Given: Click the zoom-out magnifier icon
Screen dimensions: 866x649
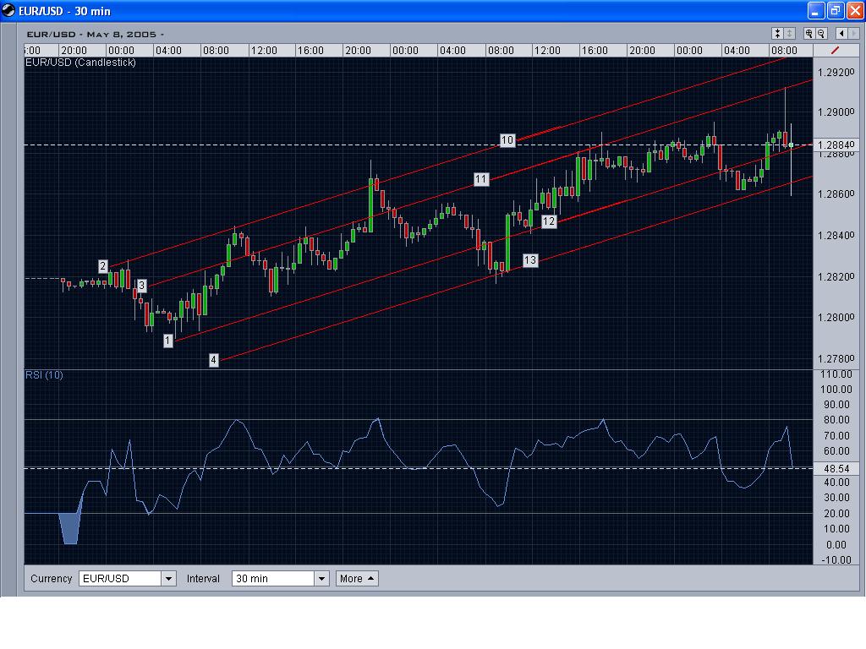Looking at the screenshot, I should (x=820, y=32).
